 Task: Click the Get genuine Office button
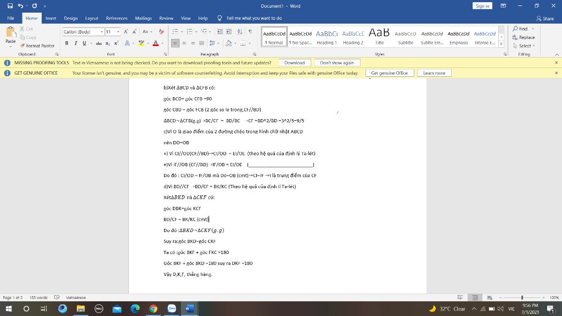point(390,73)
